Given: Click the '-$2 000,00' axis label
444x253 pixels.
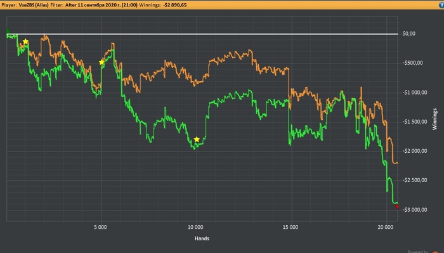Looking at the screenshot, I should 415,151.
